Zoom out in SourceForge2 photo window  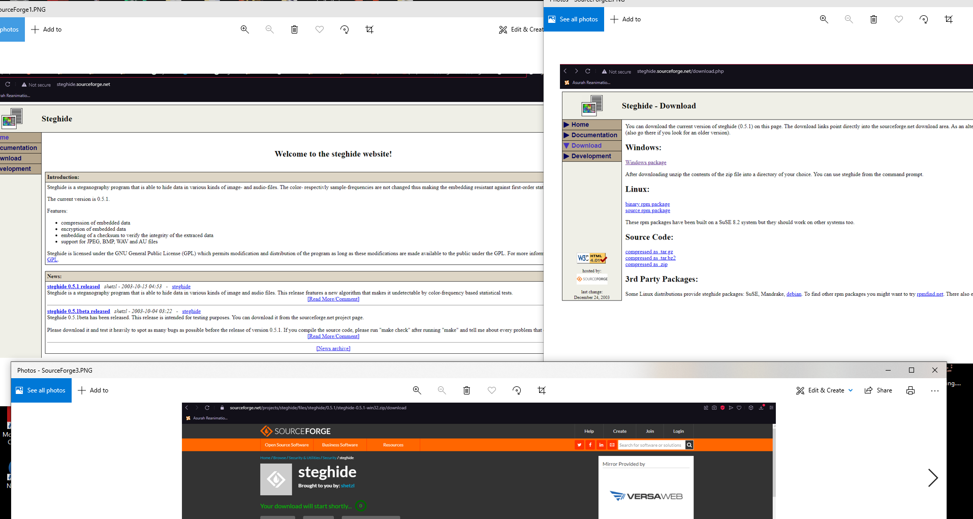(849, 19)
